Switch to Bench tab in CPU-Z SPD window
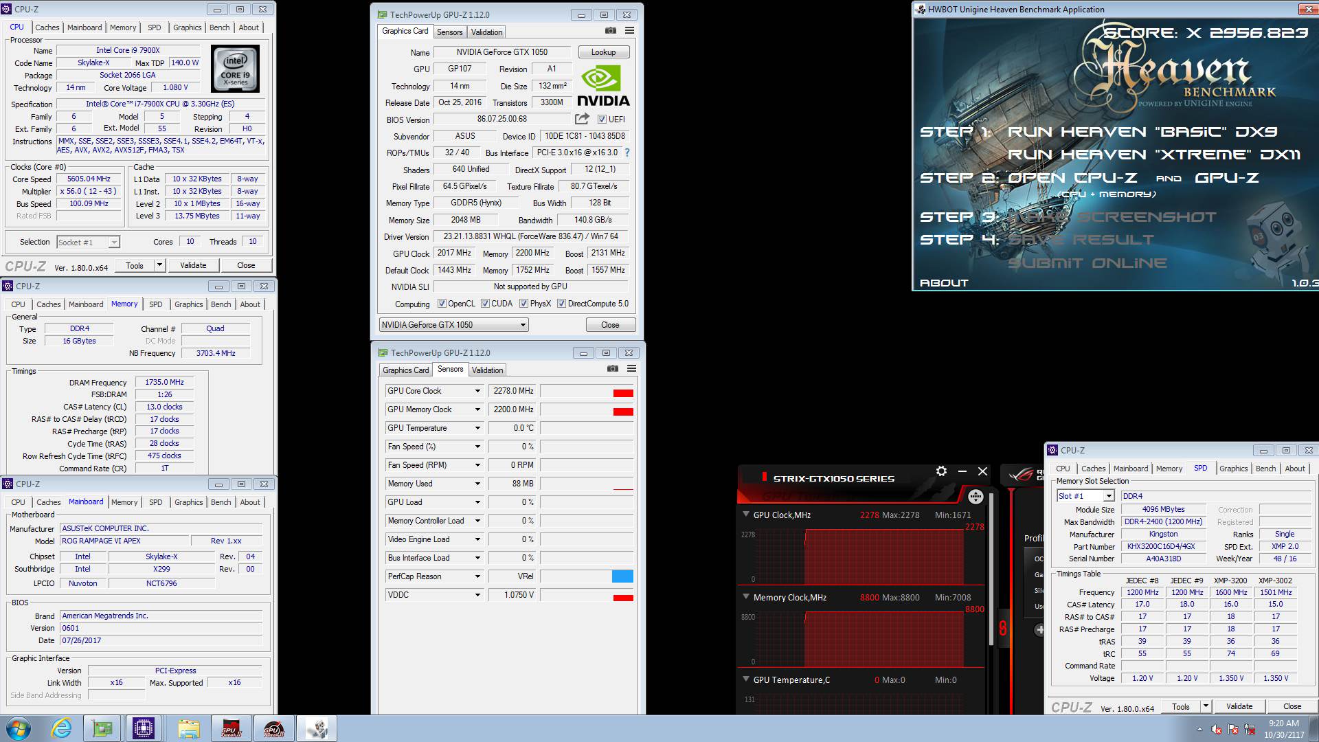The height and width of the screenshot is (742, 1319). pos(1265,469)
